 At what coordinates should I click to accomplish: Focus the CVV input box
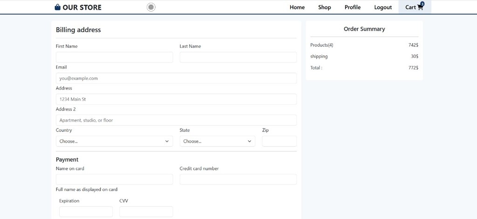click(146, 212)
